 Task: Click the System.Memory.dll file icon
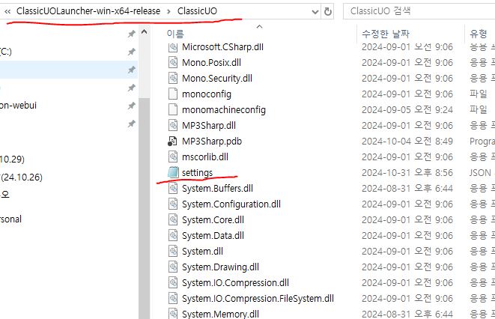tap(173, 314)
